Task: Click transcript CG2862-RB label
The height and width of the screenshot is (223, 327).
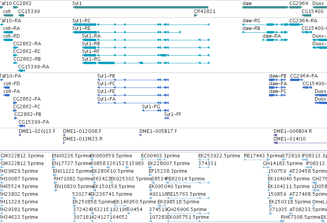Action: pos(27,59)
